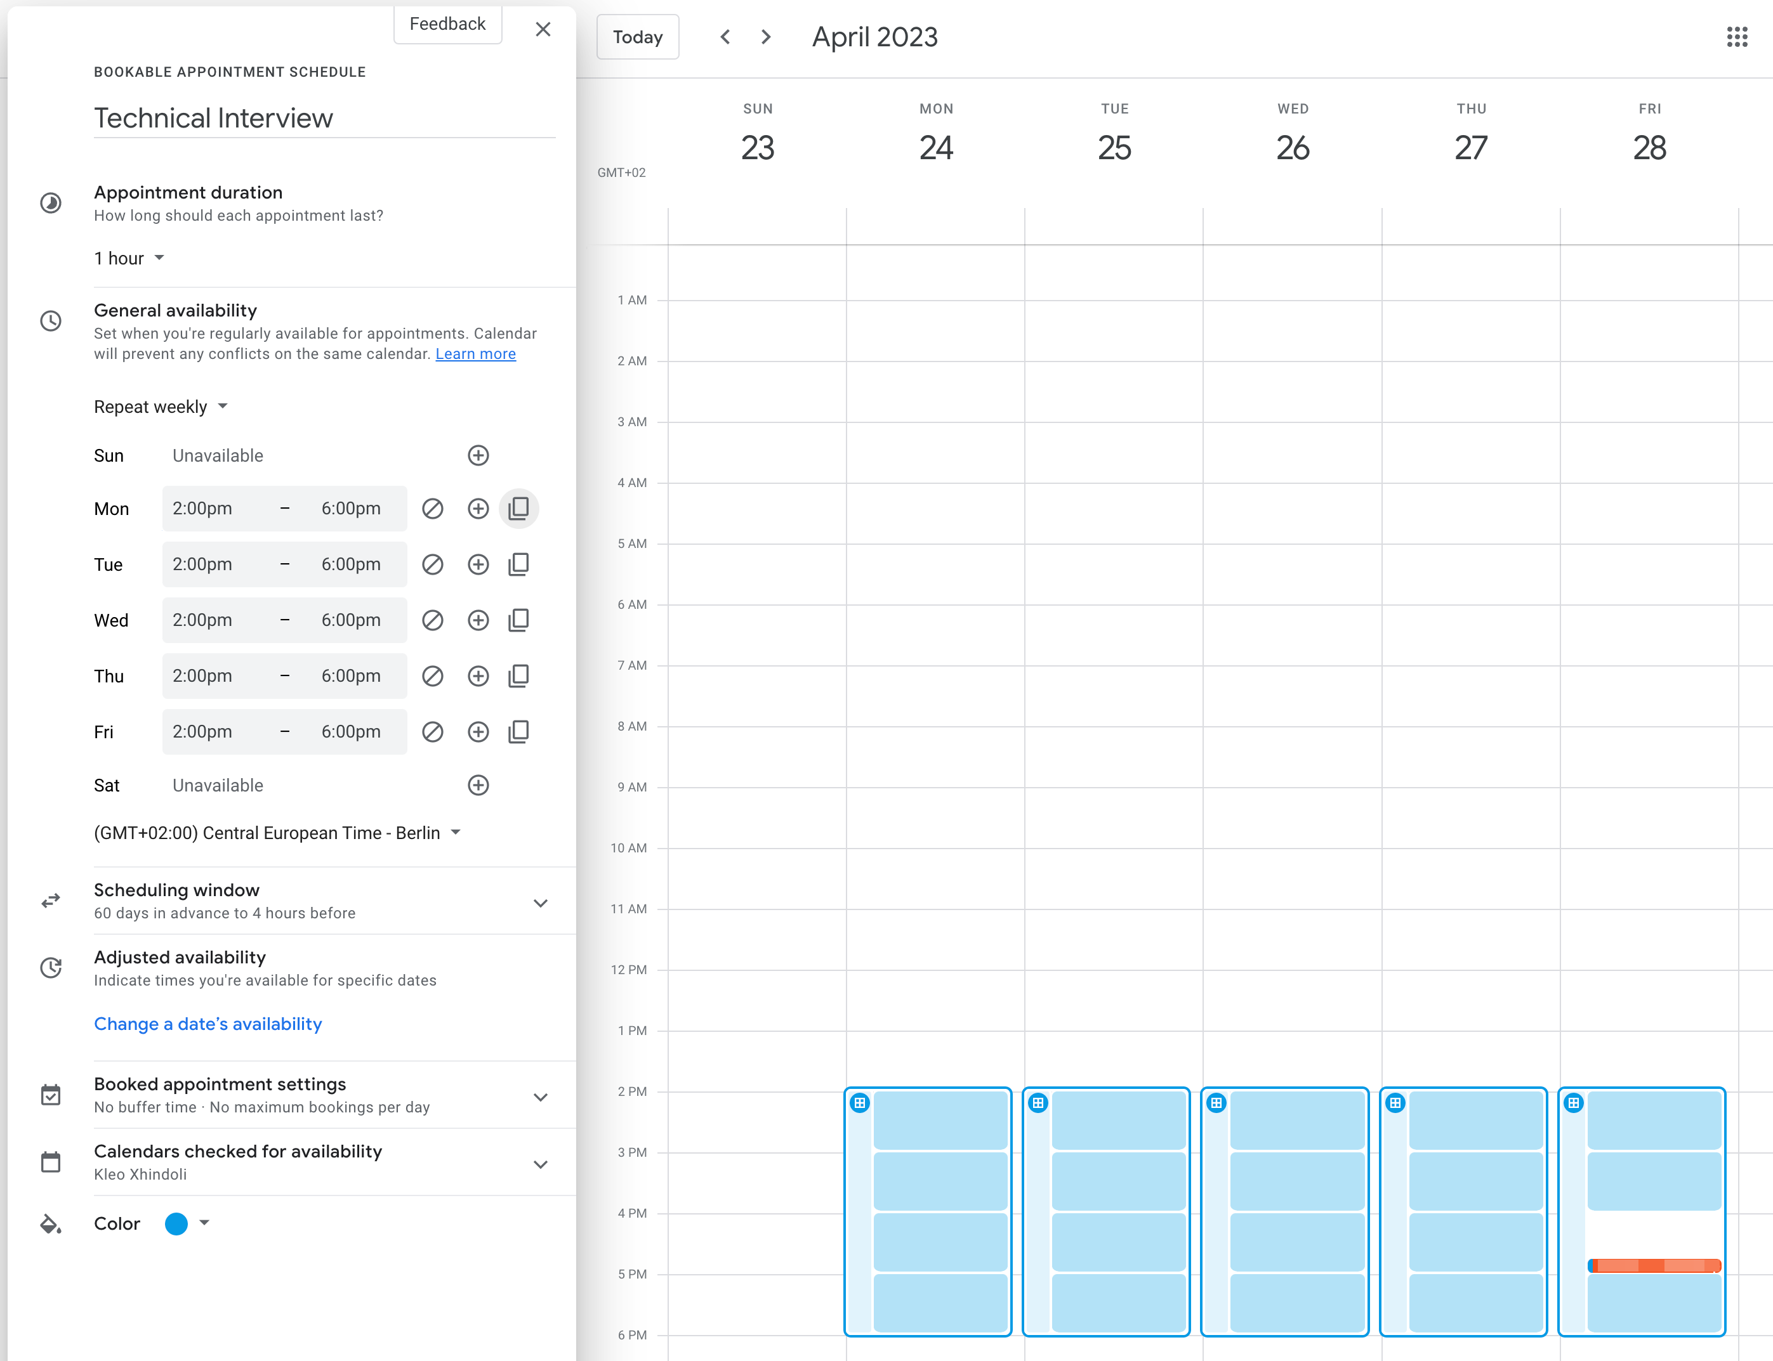Expand the Scheduling window section
This screenshot has width=1773, height=1361.
[541, 902]
